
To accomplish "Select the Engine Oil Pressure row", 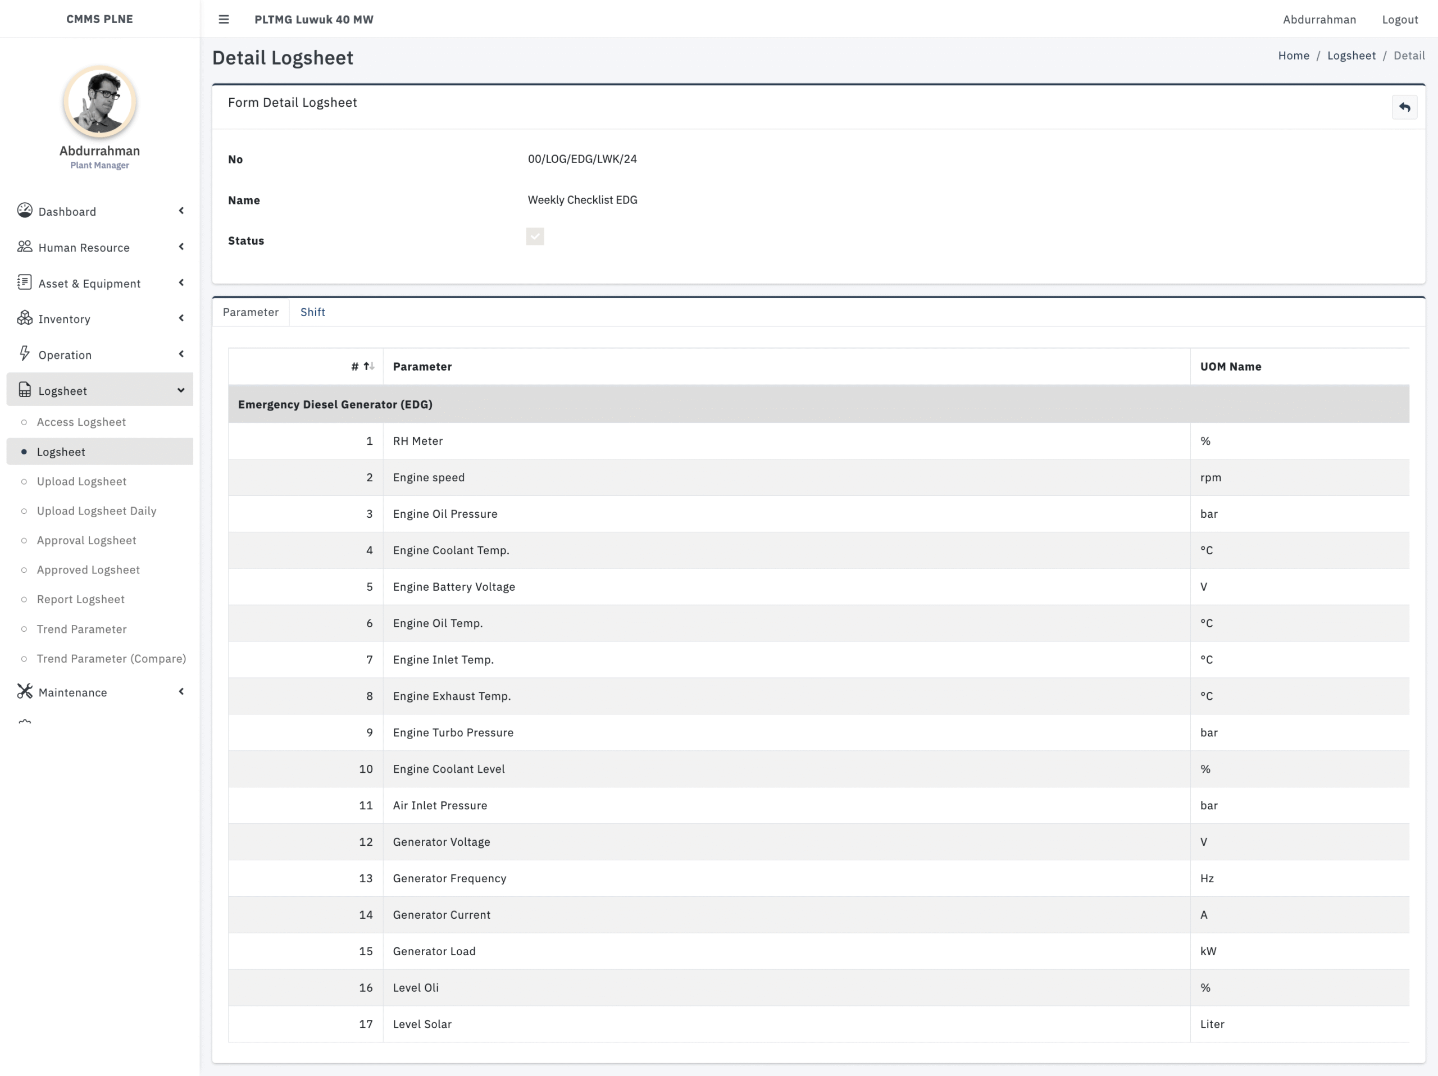I will tap(818, 514).
